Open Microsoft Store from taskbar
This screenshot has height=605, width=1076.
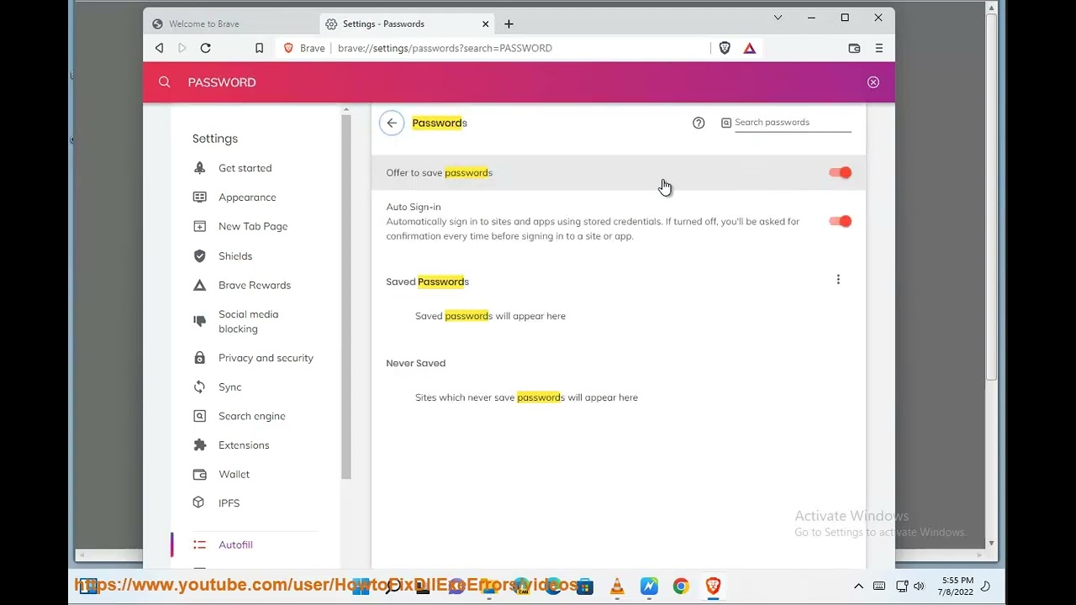point(585,587)
